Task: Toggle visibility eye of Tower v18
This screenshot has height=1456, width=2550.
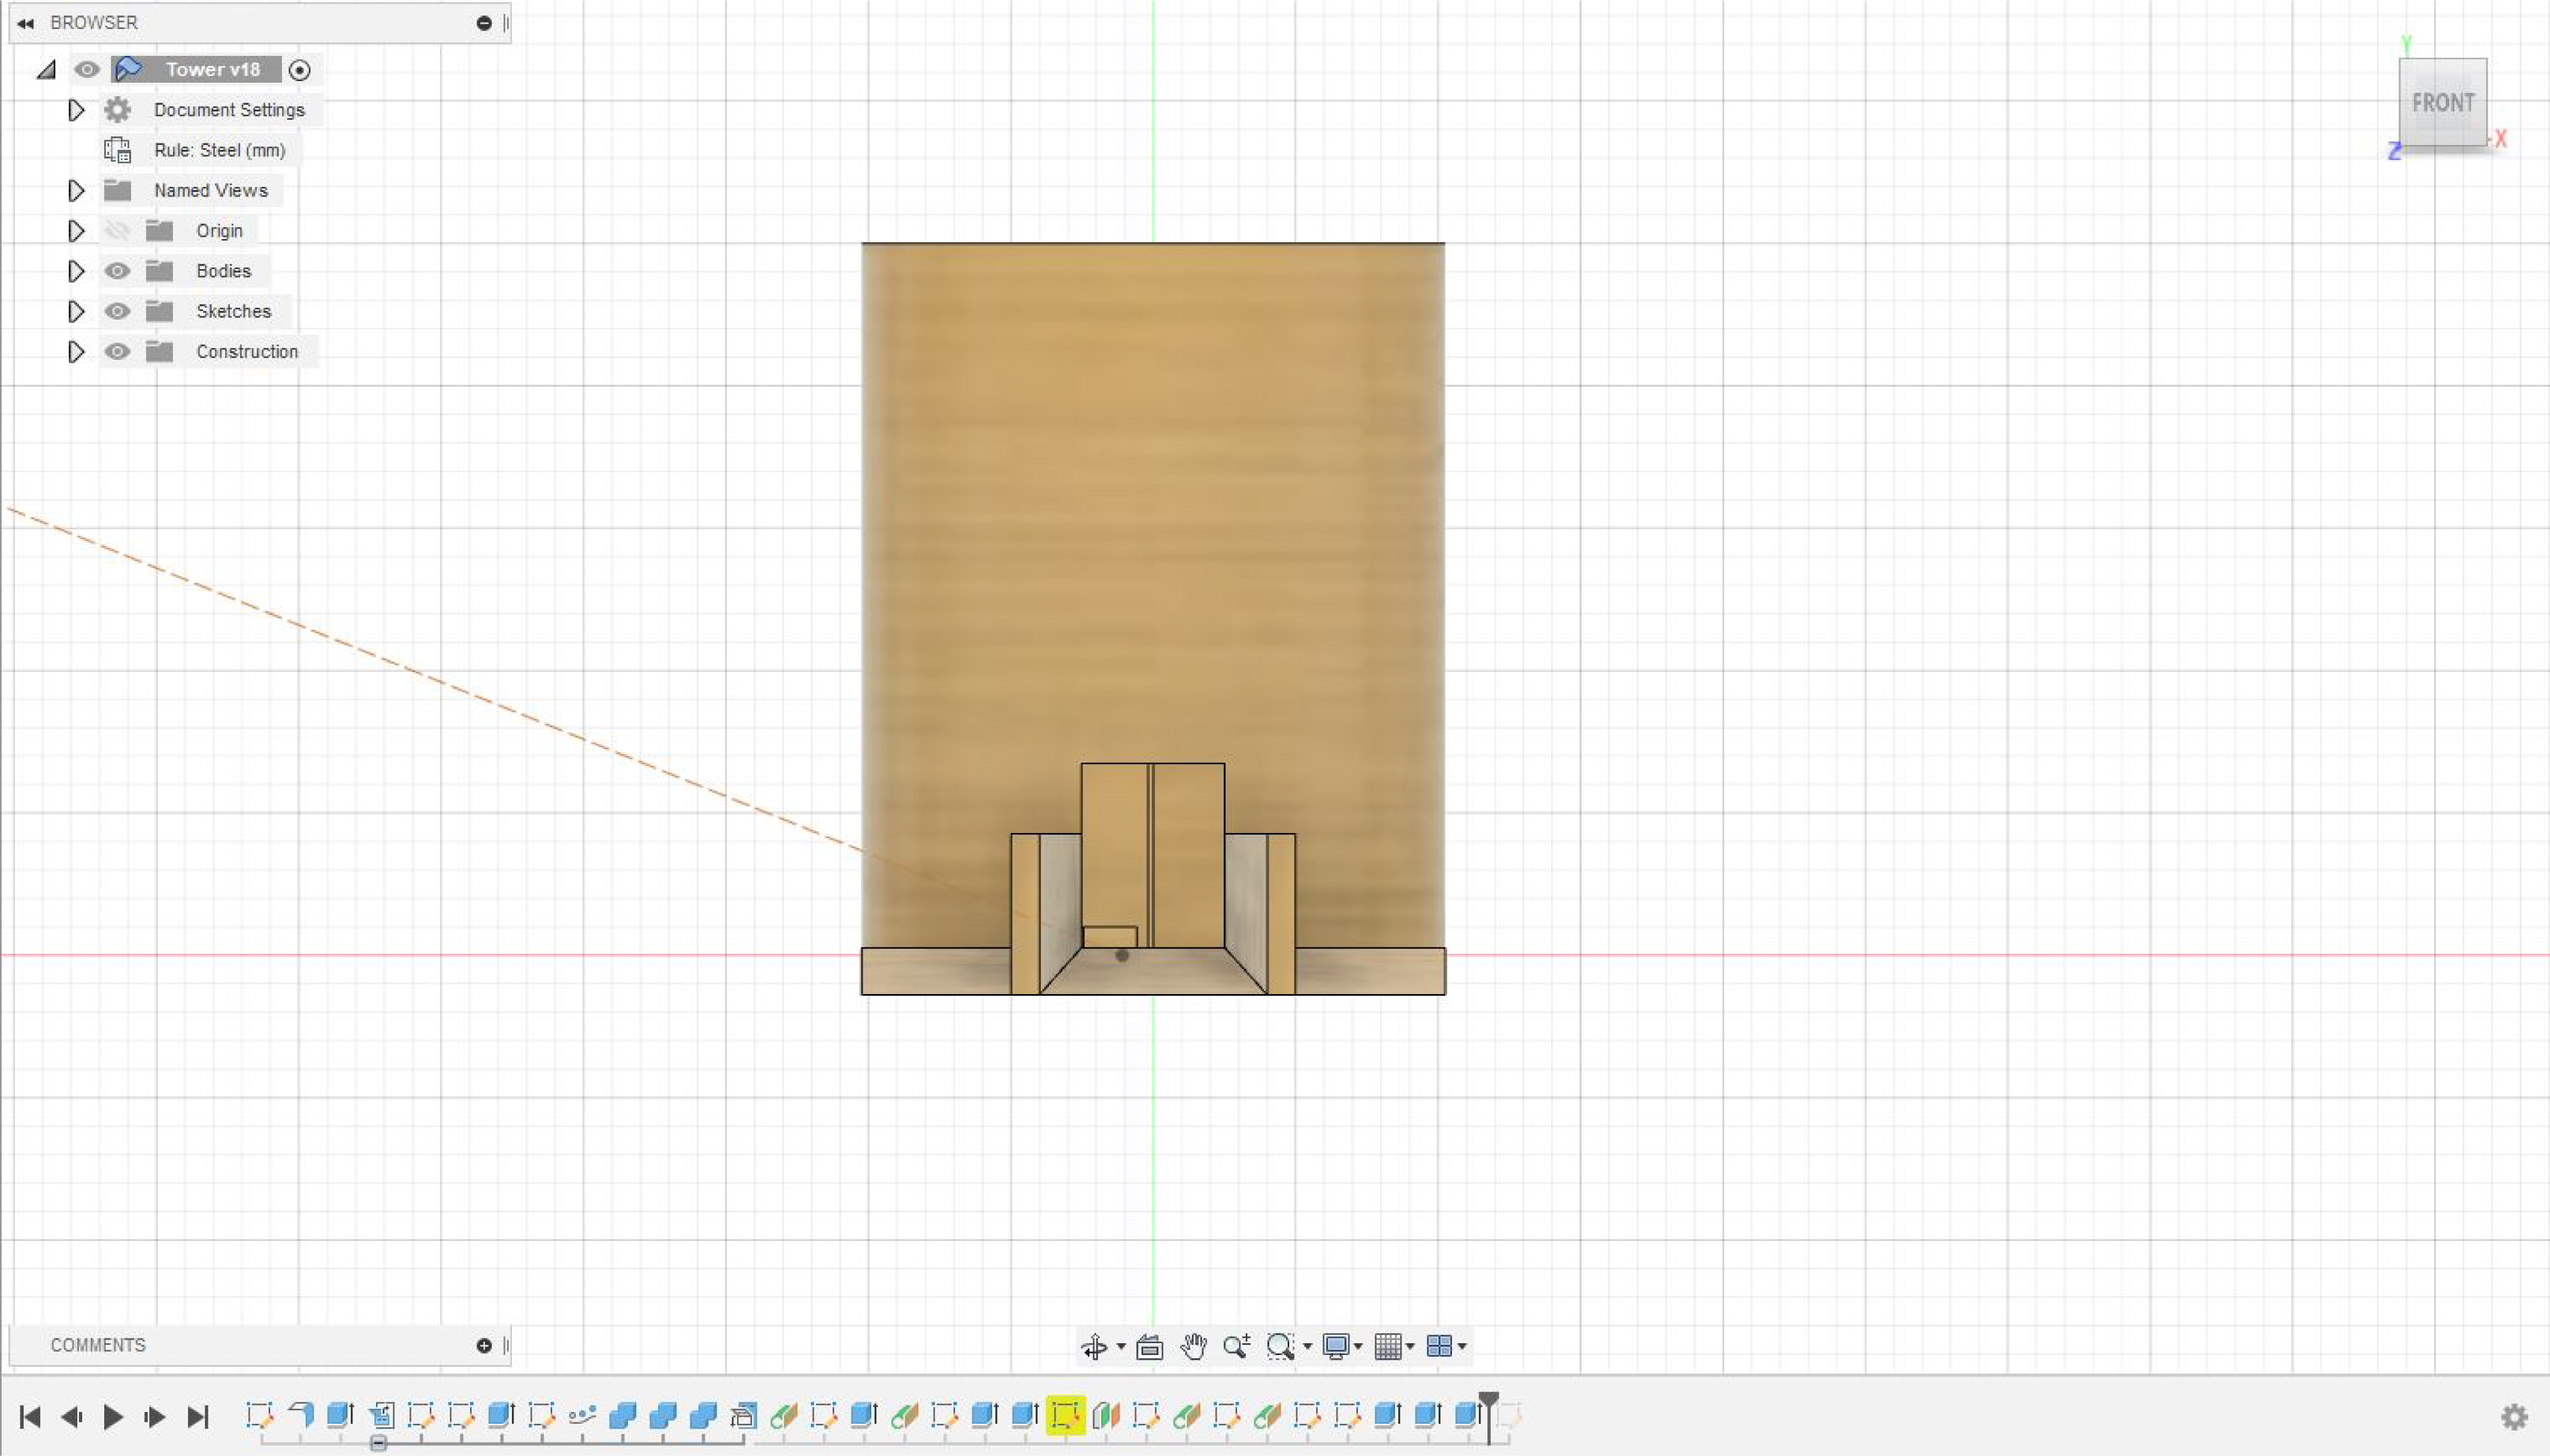Action: pos(87,69)
